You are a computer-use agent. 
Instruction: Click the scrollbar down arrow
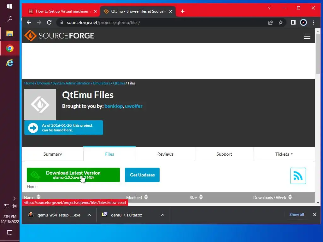point(318,203)
